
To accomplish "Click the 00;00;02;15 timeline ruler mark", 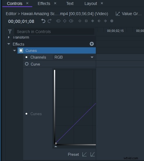I will click(x=115, y=31).
